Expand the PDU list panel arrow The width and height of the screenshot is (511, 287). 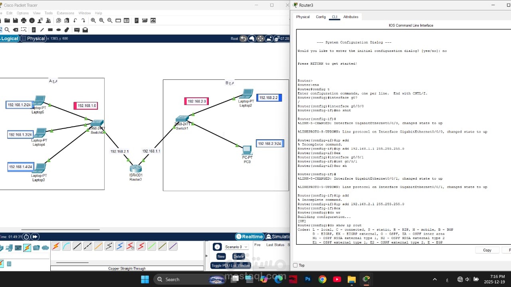(x=206, y=256)
